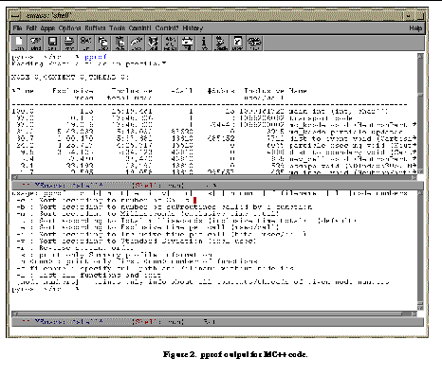Click the Spell check toolbar icon

click(153, 43)
